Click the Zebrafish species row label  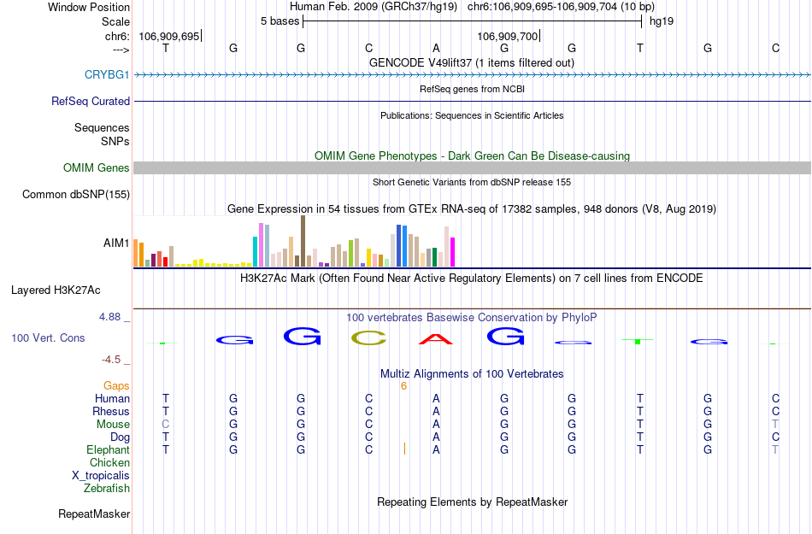click(107, 488)
